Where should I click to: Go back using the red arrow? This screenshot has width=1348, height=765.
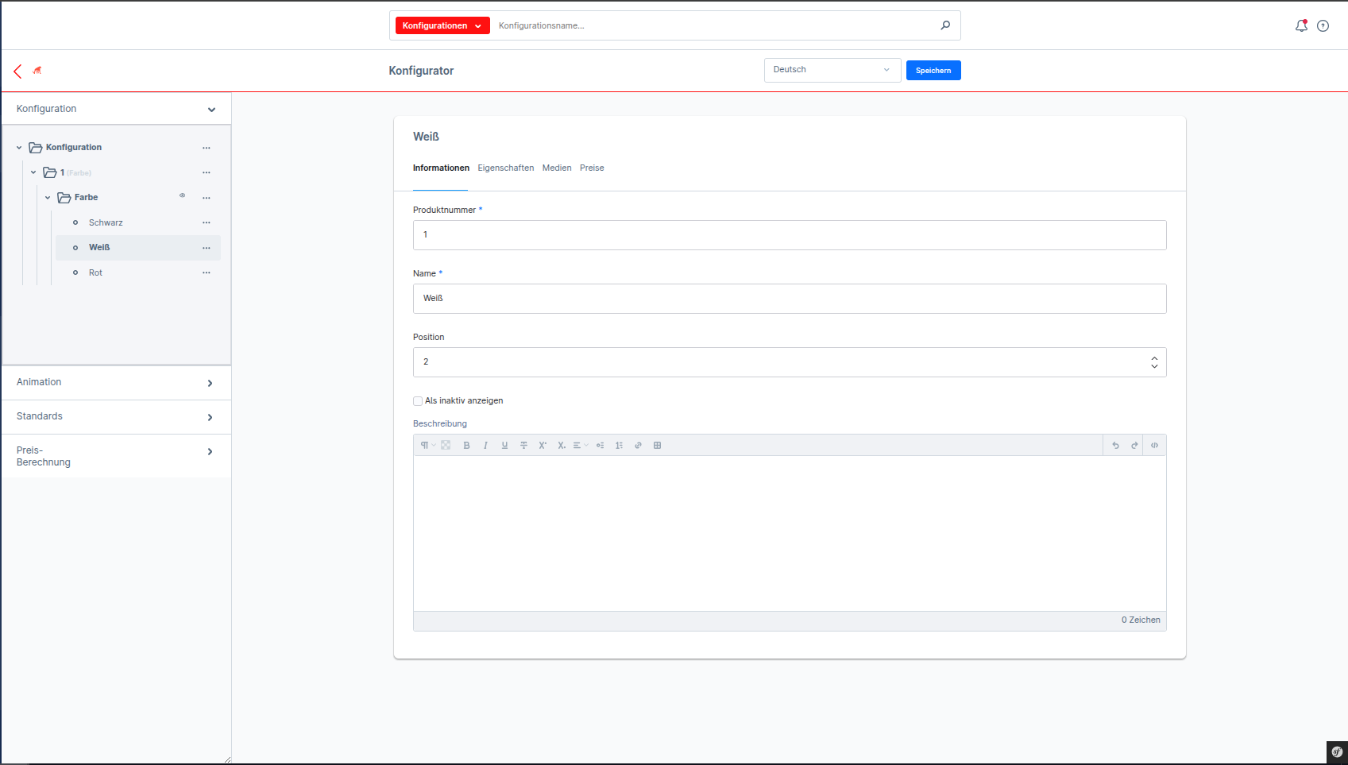point(17,71)
